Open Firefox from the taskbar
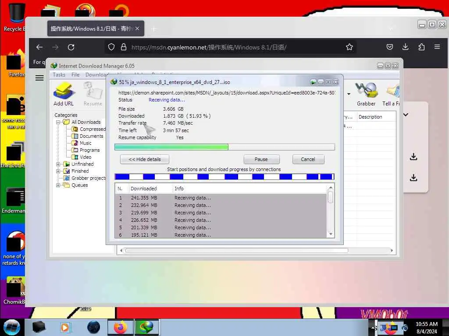The width and height of the screenshot is (449, 336). pos(120,327)
